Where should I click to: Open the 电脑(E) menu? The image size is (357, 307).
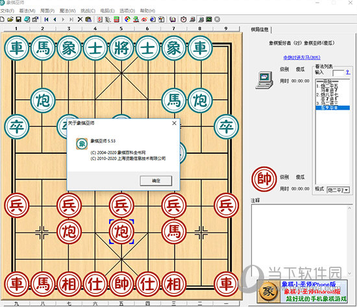tap(108, 10)
